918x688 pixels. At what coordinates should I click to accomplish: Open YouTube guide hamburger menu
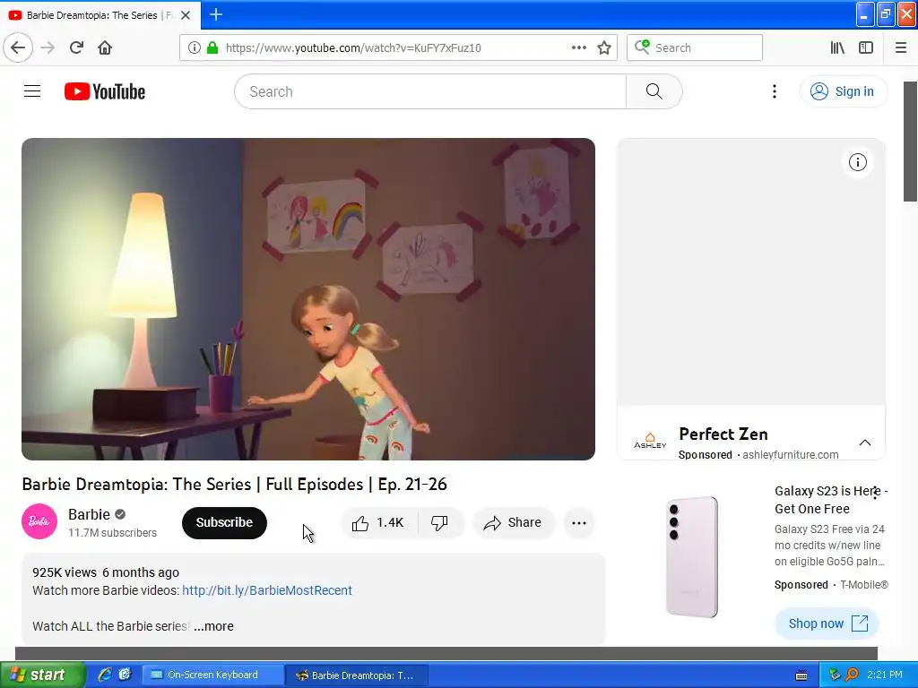[32, 91]
